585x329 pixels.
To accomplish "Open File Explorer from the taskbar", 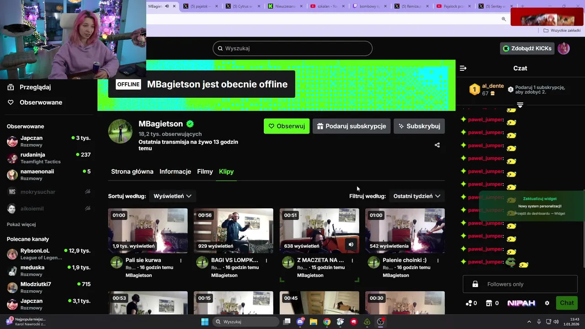I will coord(314,322).
